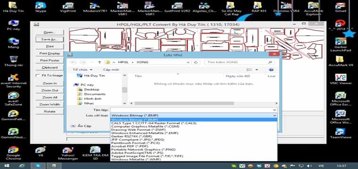Collapse folders with Ẩn Cặp
Screen dimensions: 358x169
pyautogui.click(x=81, y=126)
